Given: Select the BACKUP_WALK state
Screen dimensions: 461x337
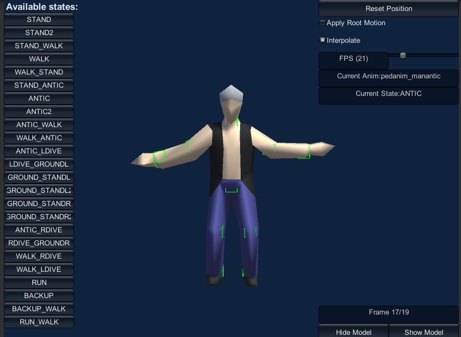Looking at the screenshot, I should (x=39, y=309).
